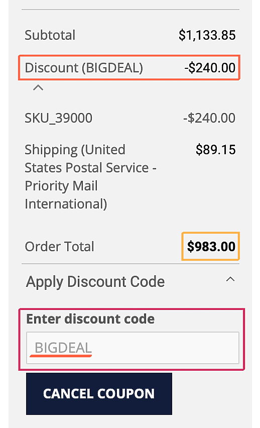Focus the discount code input field

[133, 348]
